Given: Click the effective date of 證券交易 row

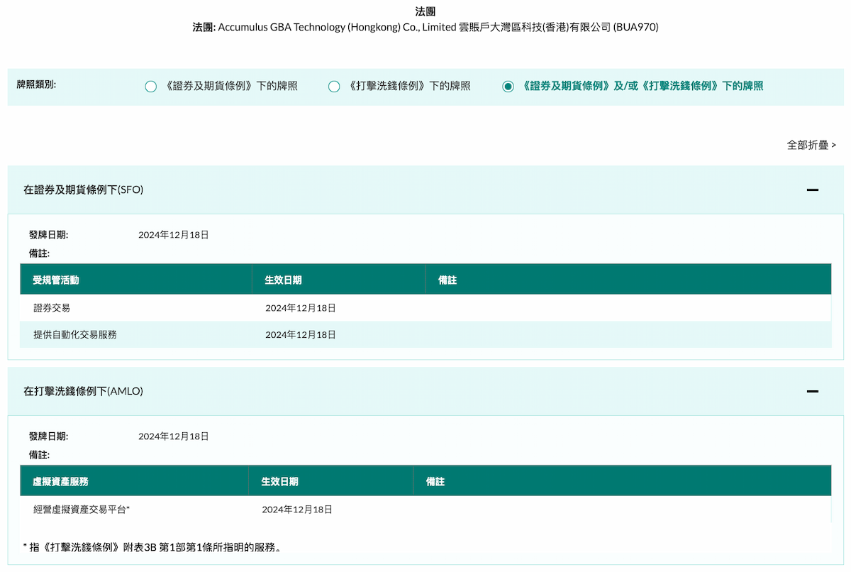Looking at the screenshot, I should click(x=301, y=308).
